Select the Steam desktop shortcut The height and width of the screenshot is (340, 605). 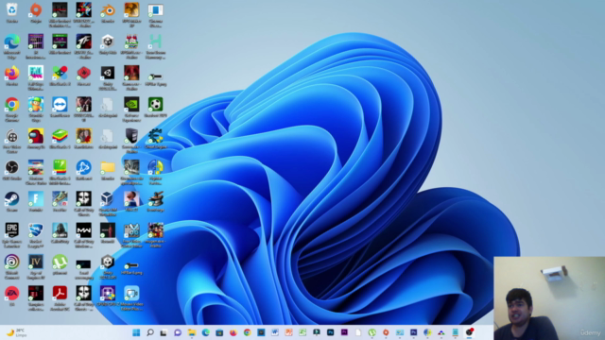click(12, 202)
